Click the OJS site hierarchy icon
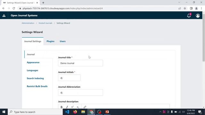This screenshot has width=205, height=115. pyautogui.click(x=4, y=16)
